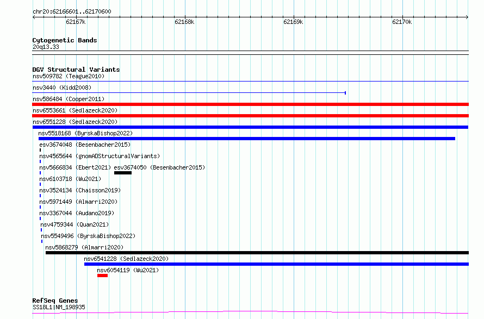Screen dimensions: 484x319
Task: Open variant nsv5868279 (Almarri2020) label
Action: 84,247
